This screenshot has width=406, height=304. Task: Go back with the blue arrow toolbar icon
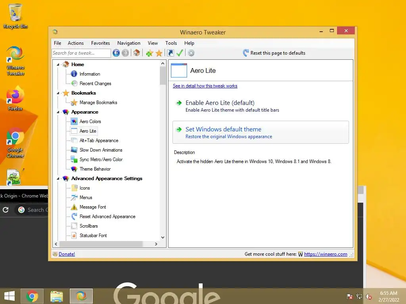116,53
